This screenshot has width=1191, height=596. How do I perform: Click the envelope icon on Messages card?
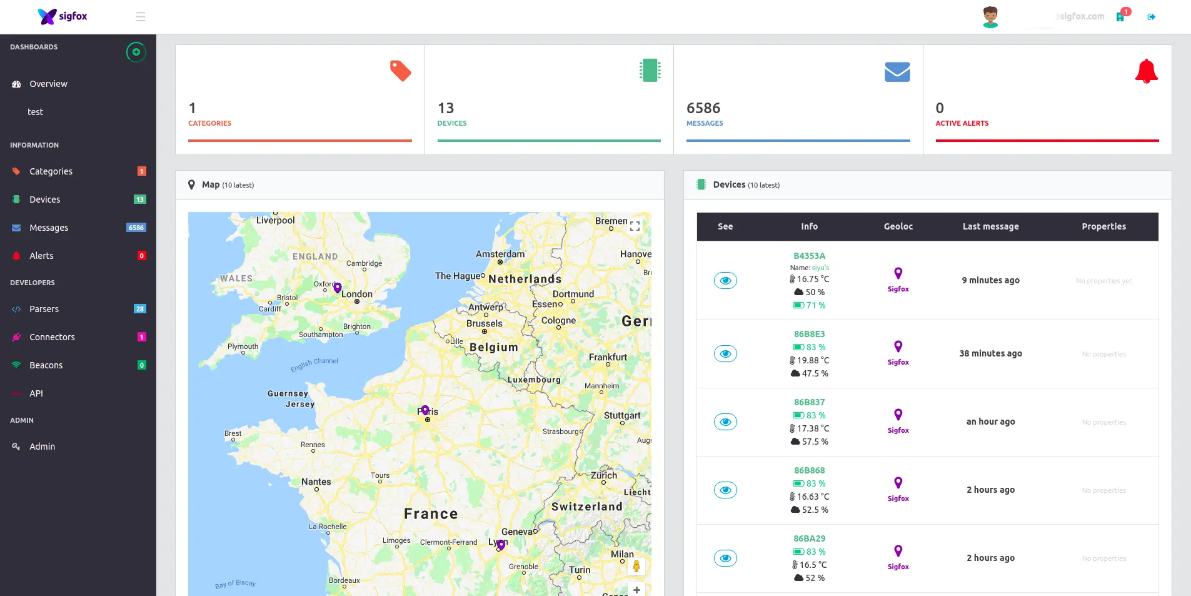898,71
